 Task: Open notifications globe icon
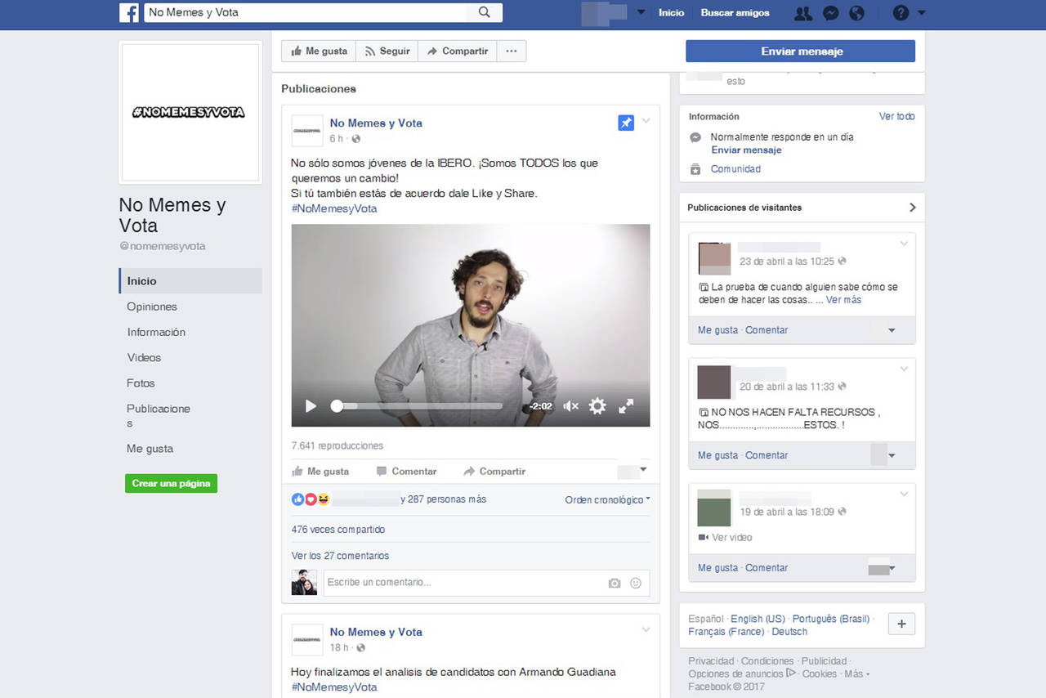pyautogui.click(x=856, y=13)
